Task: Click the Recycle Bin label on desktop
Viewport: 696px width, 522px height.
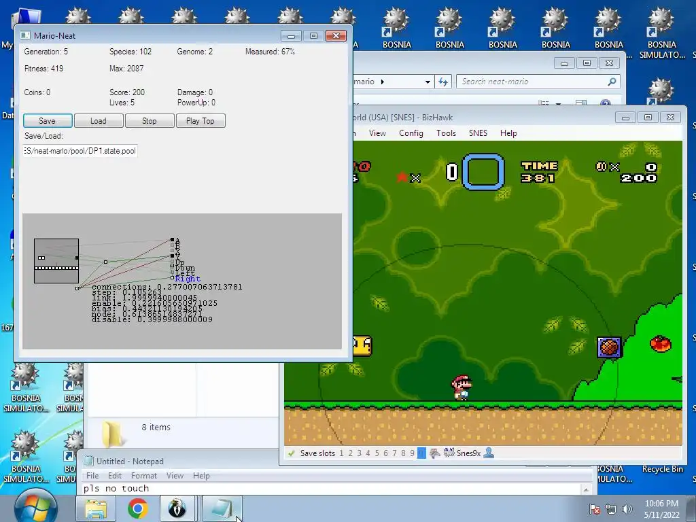Action: coord(662,469)
